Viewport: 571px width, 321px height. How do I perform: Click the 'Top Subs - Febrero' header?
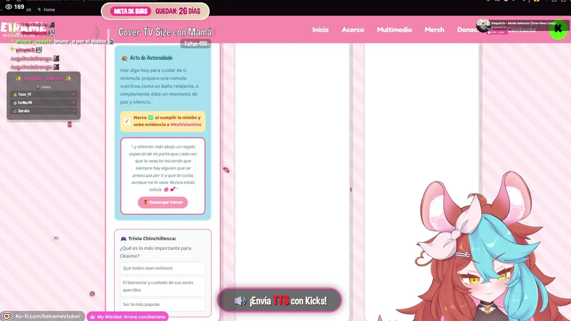pyautogui.click(x=43, y=78)
